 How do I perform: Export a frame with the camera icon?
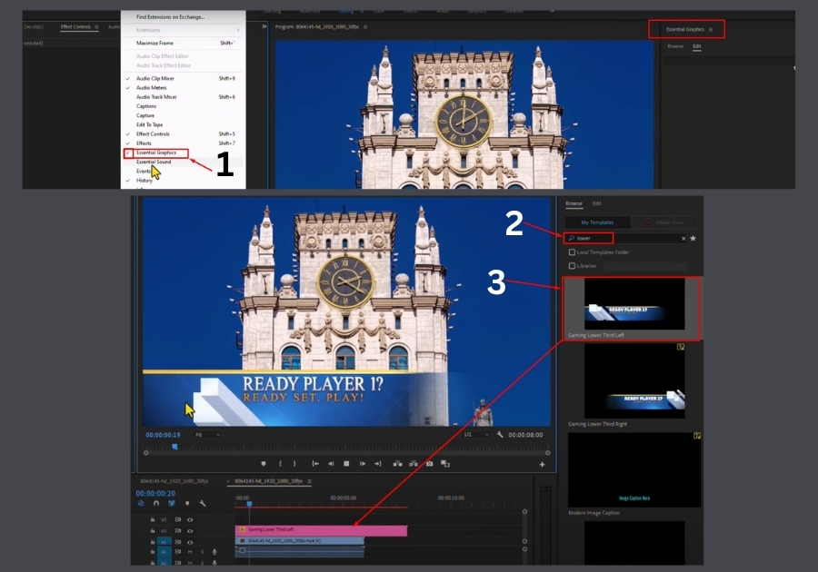(x=429, y=464)
